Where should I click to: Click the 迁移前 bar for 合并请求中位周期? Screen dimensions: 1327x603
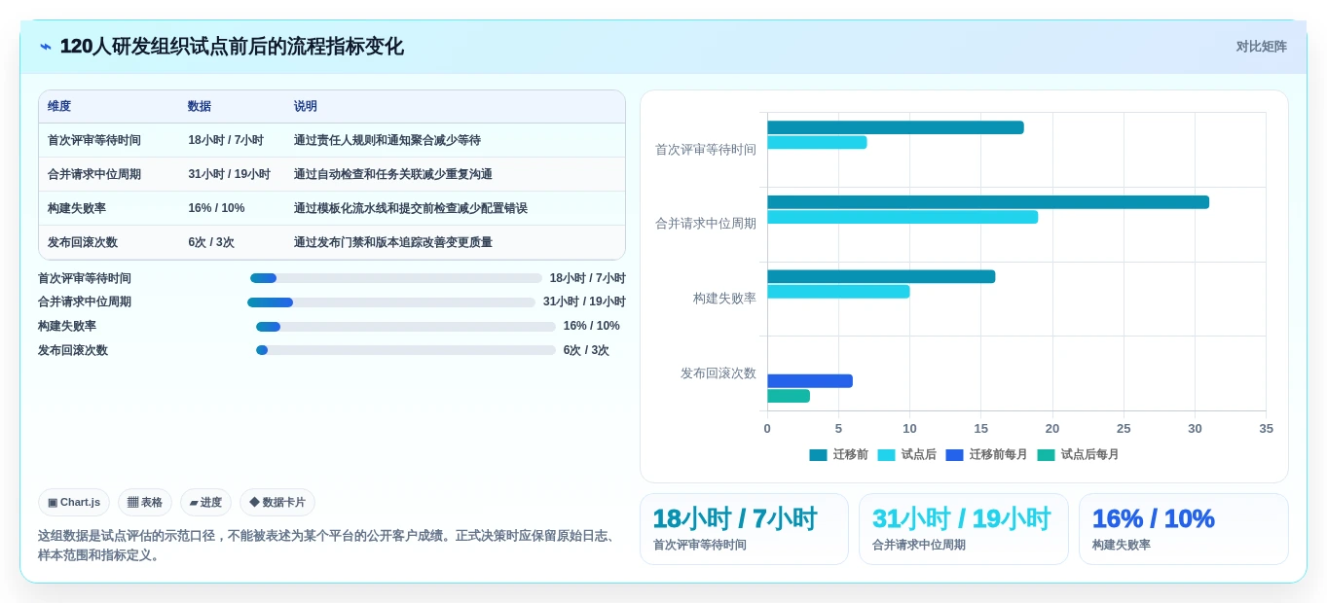point(988,202)
